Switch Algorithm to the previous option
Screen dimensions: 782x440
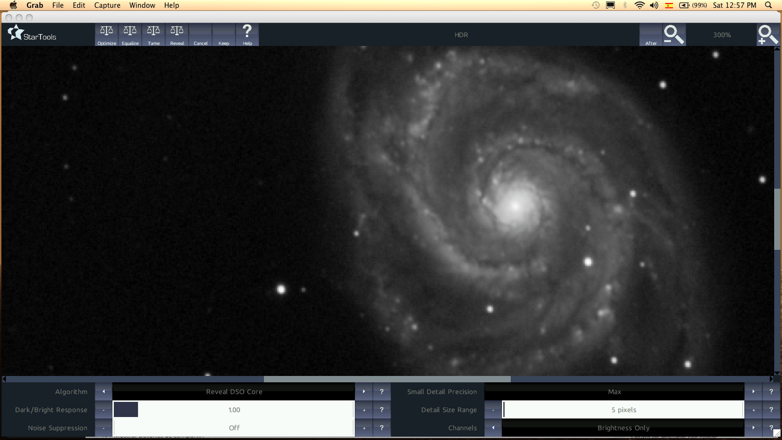coord(104,392)
